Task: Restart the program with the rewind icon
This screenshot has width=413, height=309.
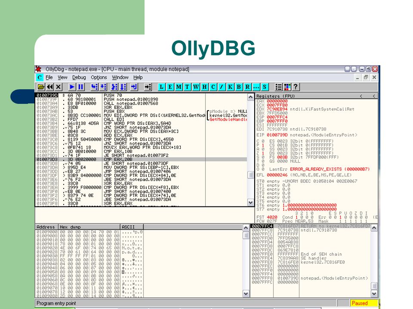Action: coord(50,87)
